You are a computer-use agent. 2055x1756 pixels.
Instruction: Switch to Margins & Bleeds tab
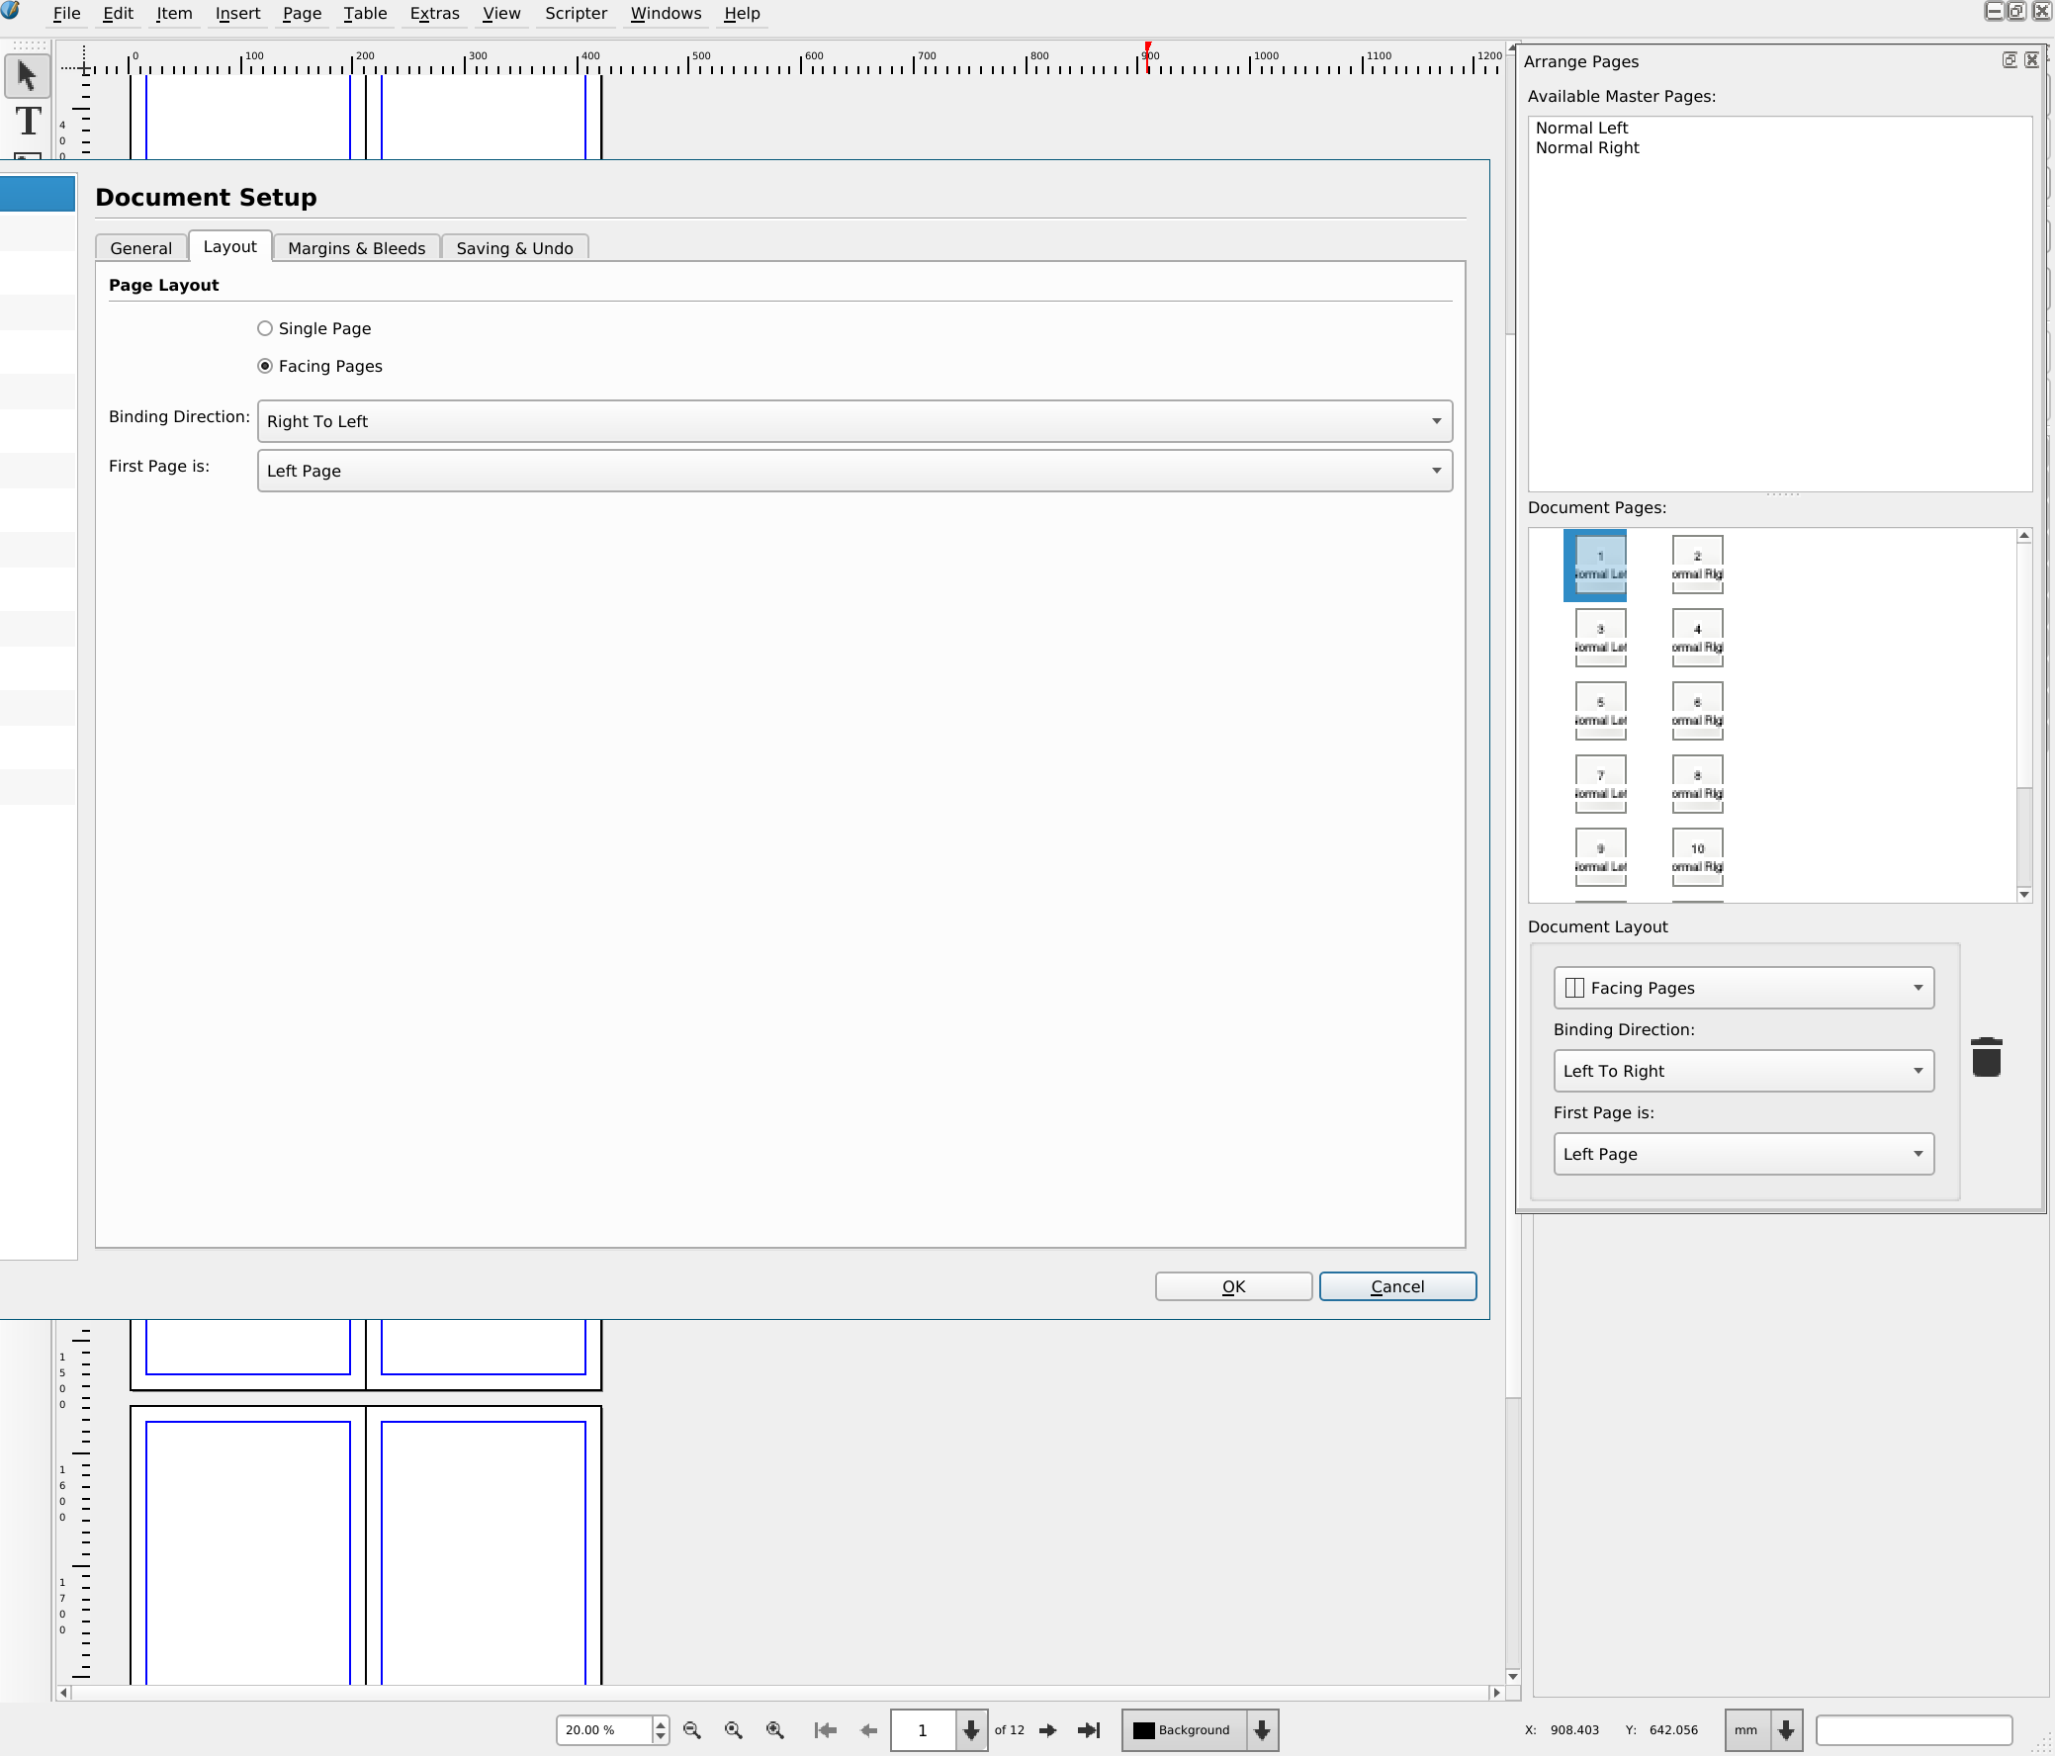tap(356, 248)
